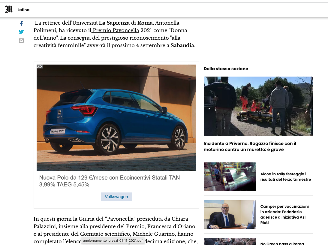Open Alcoa rally factory thumbnail

click(230, 177)
